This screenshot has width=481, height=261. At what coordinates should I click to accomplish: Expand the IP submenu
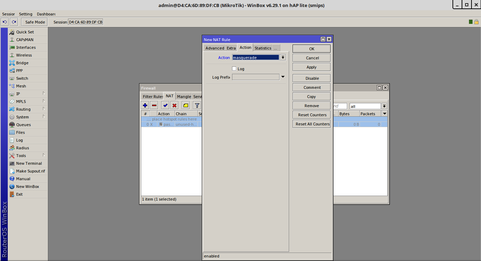(x=28, y=94)
